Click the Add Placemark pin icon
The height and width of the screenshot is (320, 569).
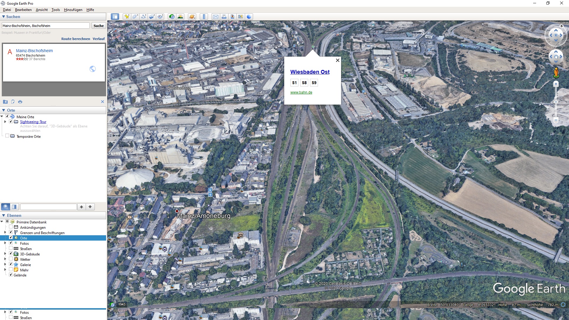[x=127, y=17]
